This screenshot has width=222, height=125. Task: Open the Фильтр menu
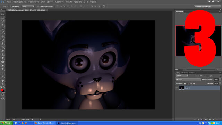coord(69,2)
